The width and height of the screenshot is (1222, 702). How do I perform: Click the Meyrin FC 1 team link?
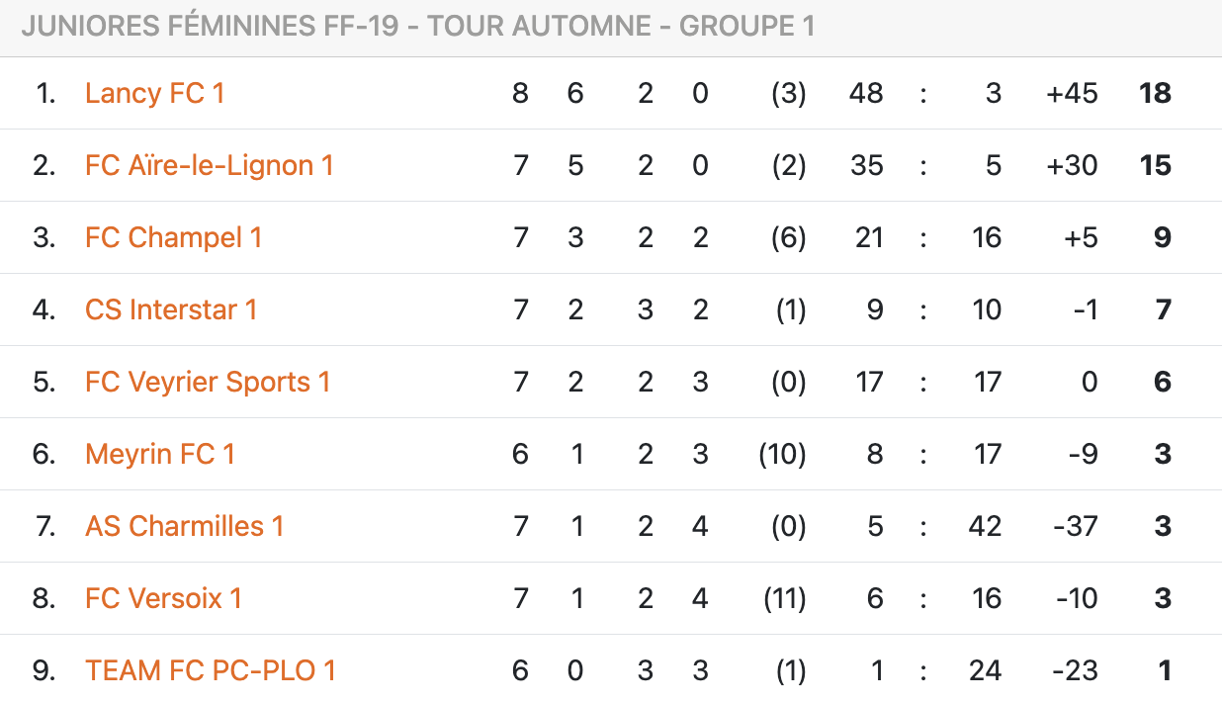pos(160,454)
